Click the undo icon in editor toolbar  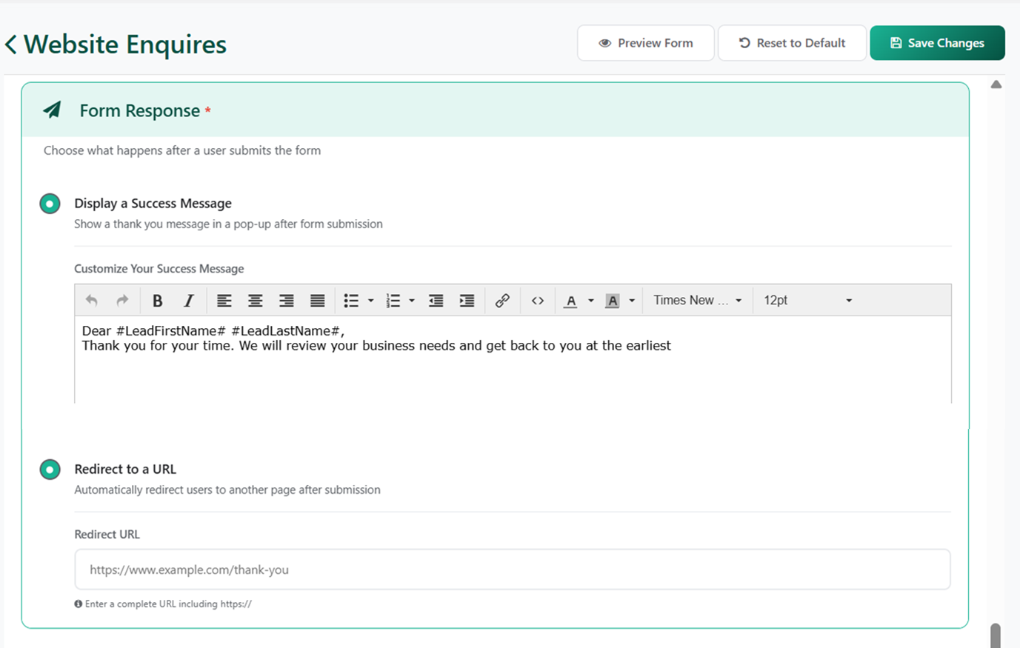(91, 300)
